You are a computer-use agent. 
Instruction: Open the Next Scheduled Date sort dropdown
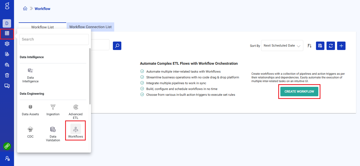click(x=282, y=46)
